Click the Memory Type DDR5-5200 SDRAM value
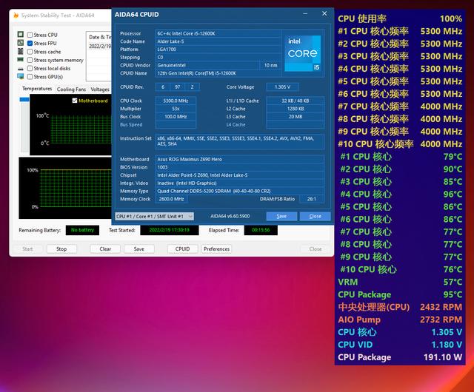 pos(240,191)
